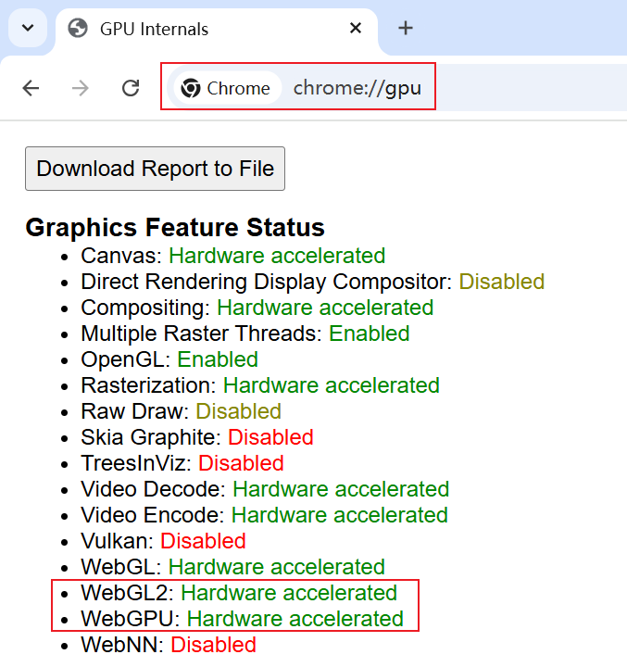The height and width of the screenshot is (667, 627).
Task: Open a new tab with plus button
Action: tap(406, 28)
